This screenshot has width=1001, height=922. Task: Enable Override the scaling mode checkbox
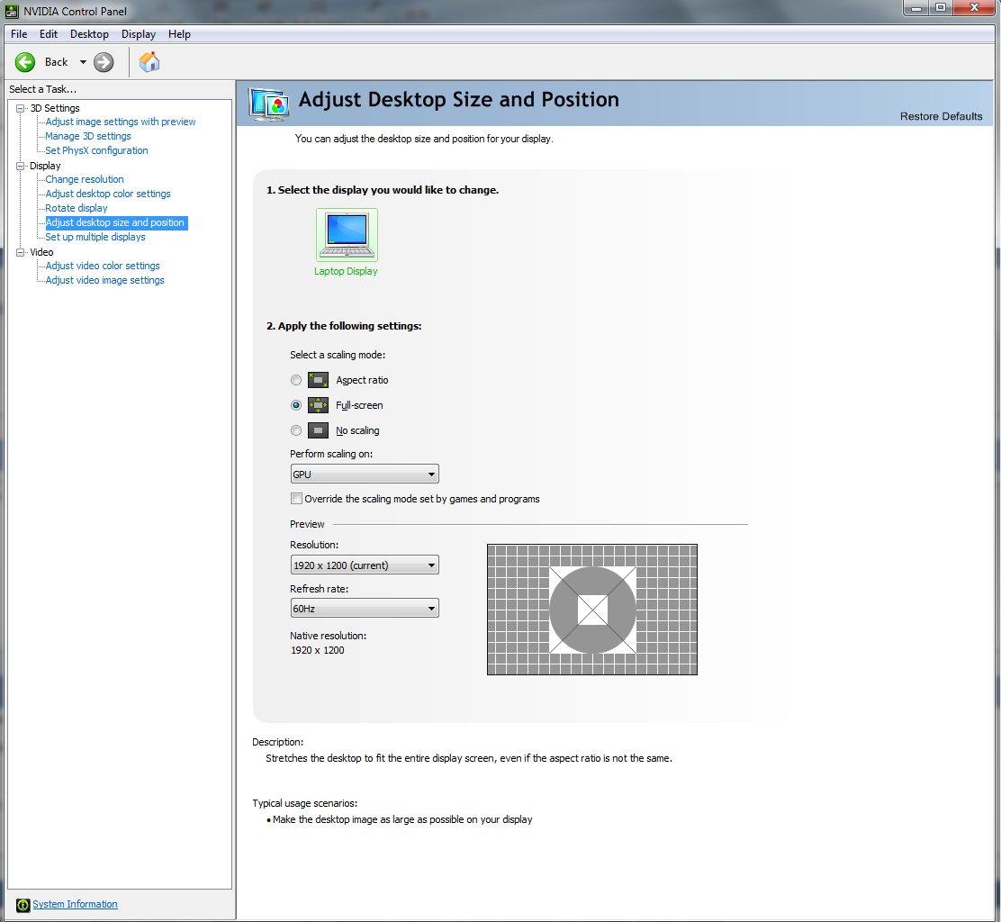click(x=296, y=499)
